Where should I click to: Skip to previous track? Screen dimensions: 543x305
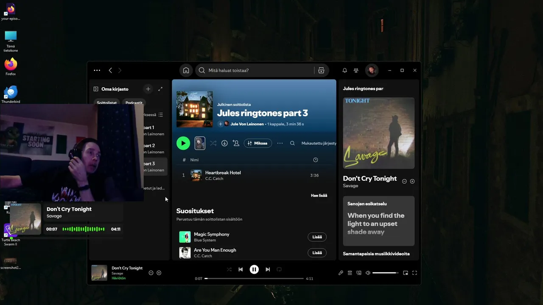(241, 269)
